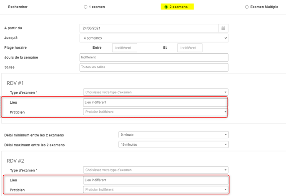Click the dropdown arrow of RDV #2 Type d'examen
The width and height of the screenshot is (286, 196).
coord(226,170)
